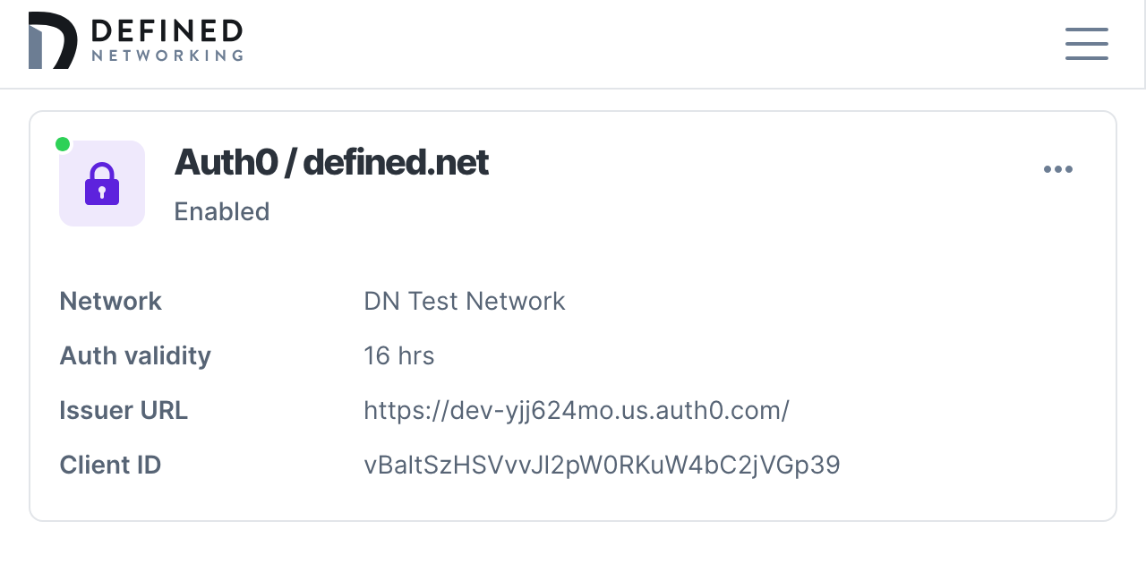1146x564 pixels.
Task: Click the green status indicator dot
Action: pyautogui.click(x=63, y=143)
